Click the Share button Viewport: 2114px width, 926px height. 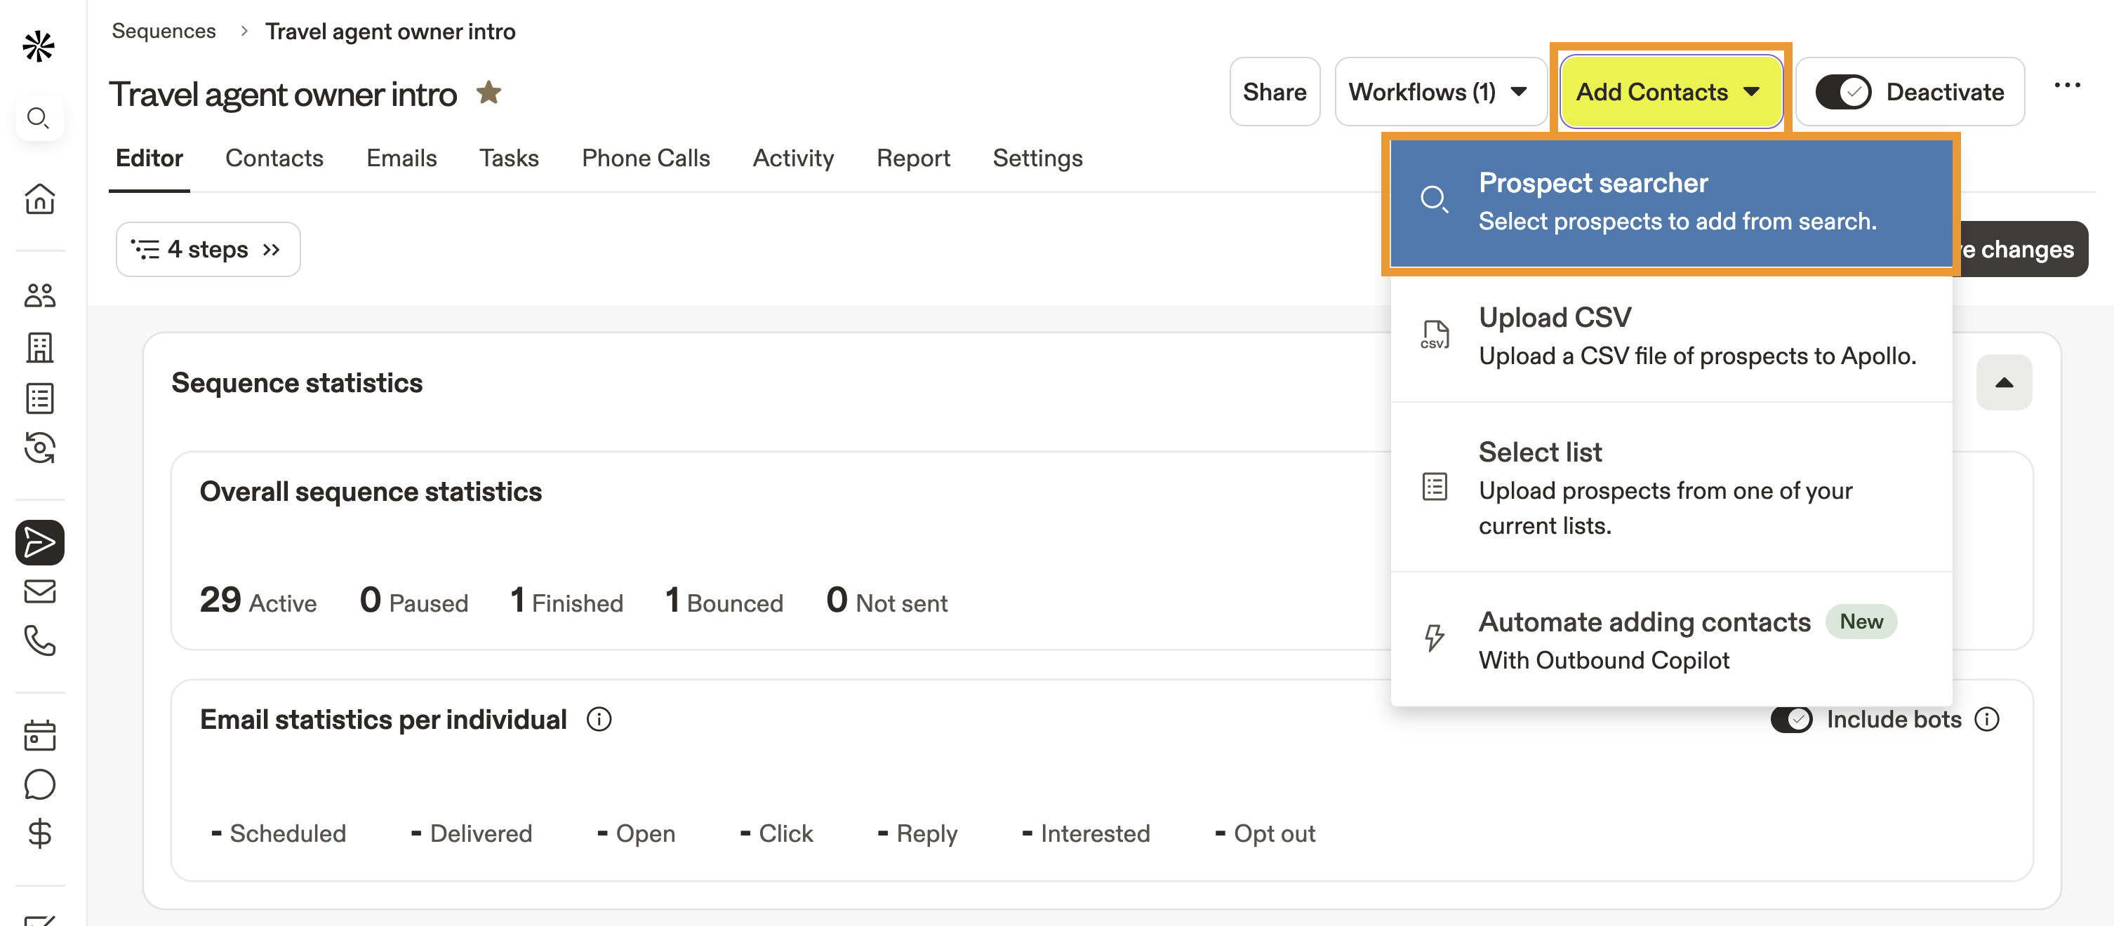[1274, 92]
